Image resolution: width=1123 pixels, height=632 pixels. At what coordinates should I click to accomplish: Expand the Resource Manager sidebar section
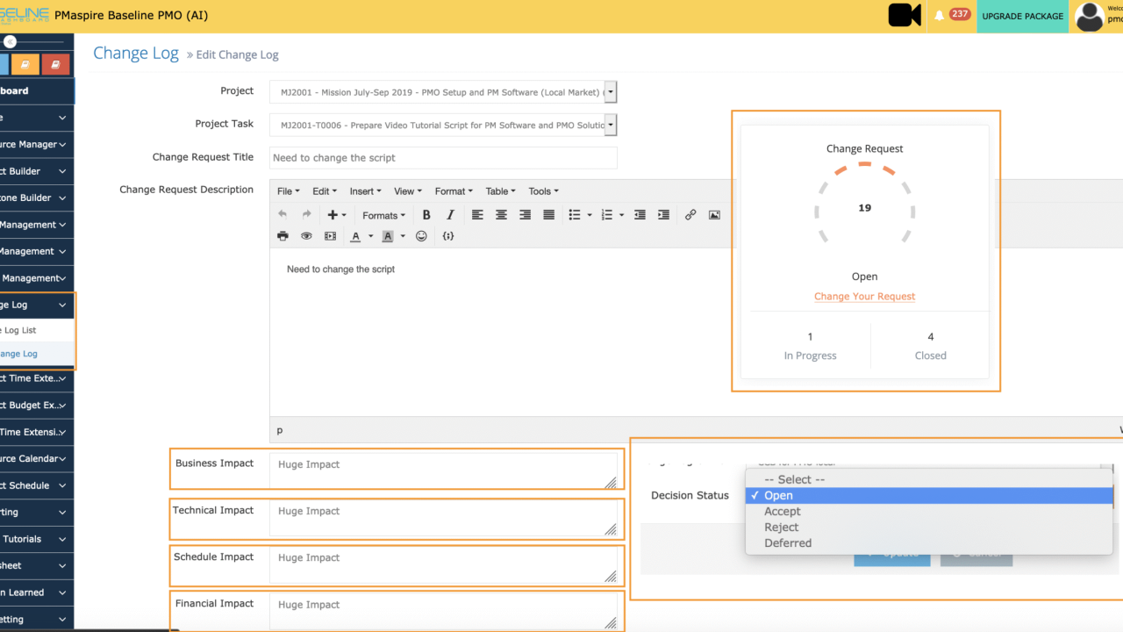point(37,144)
